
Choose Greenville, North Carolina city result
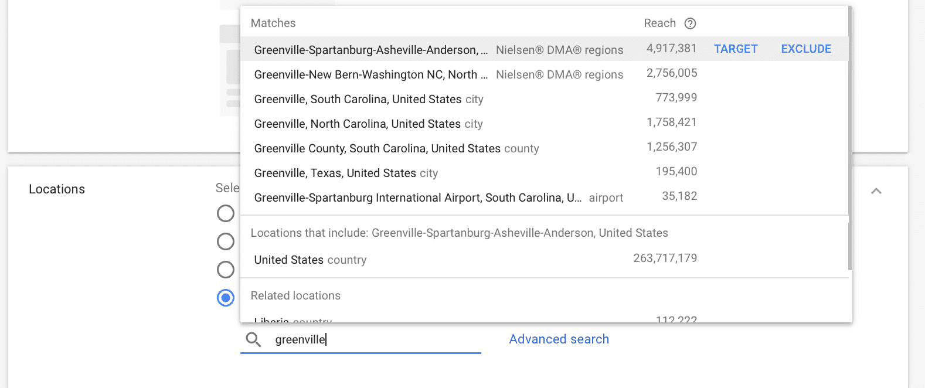pyautogui.click(x=544, y=124)
